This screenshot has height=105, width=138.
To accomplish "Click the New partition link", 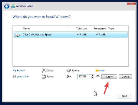I will [102, 71].
